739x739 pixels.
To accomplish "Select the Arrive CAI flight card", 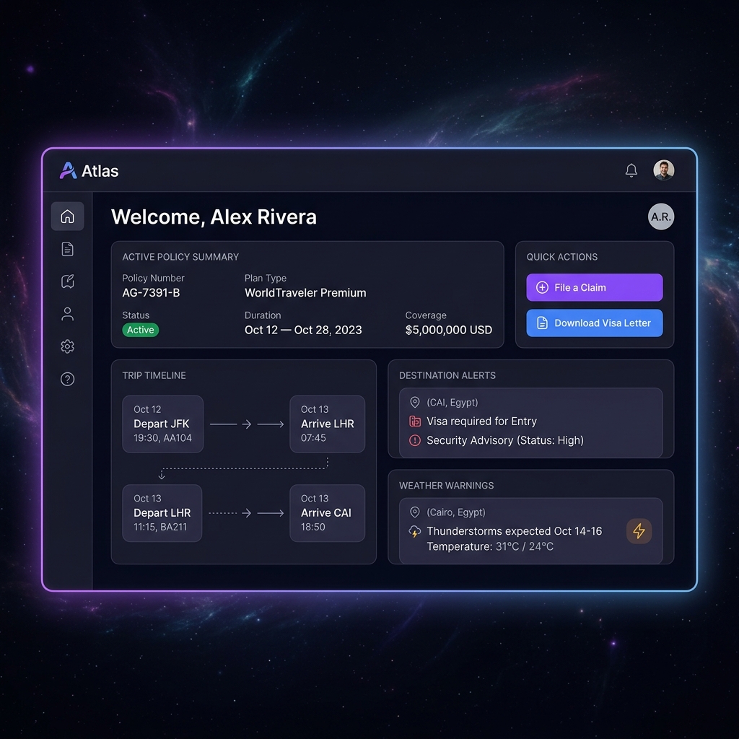I will (x=327, y=513).
